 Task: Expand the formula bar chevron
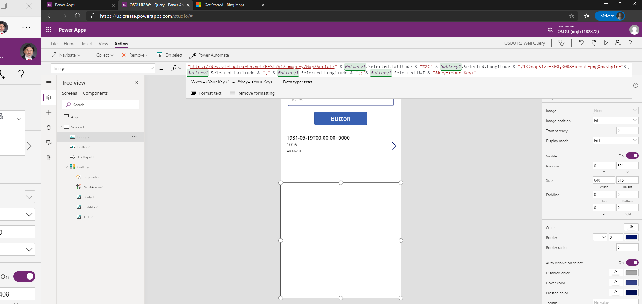(x=629, y=68)
